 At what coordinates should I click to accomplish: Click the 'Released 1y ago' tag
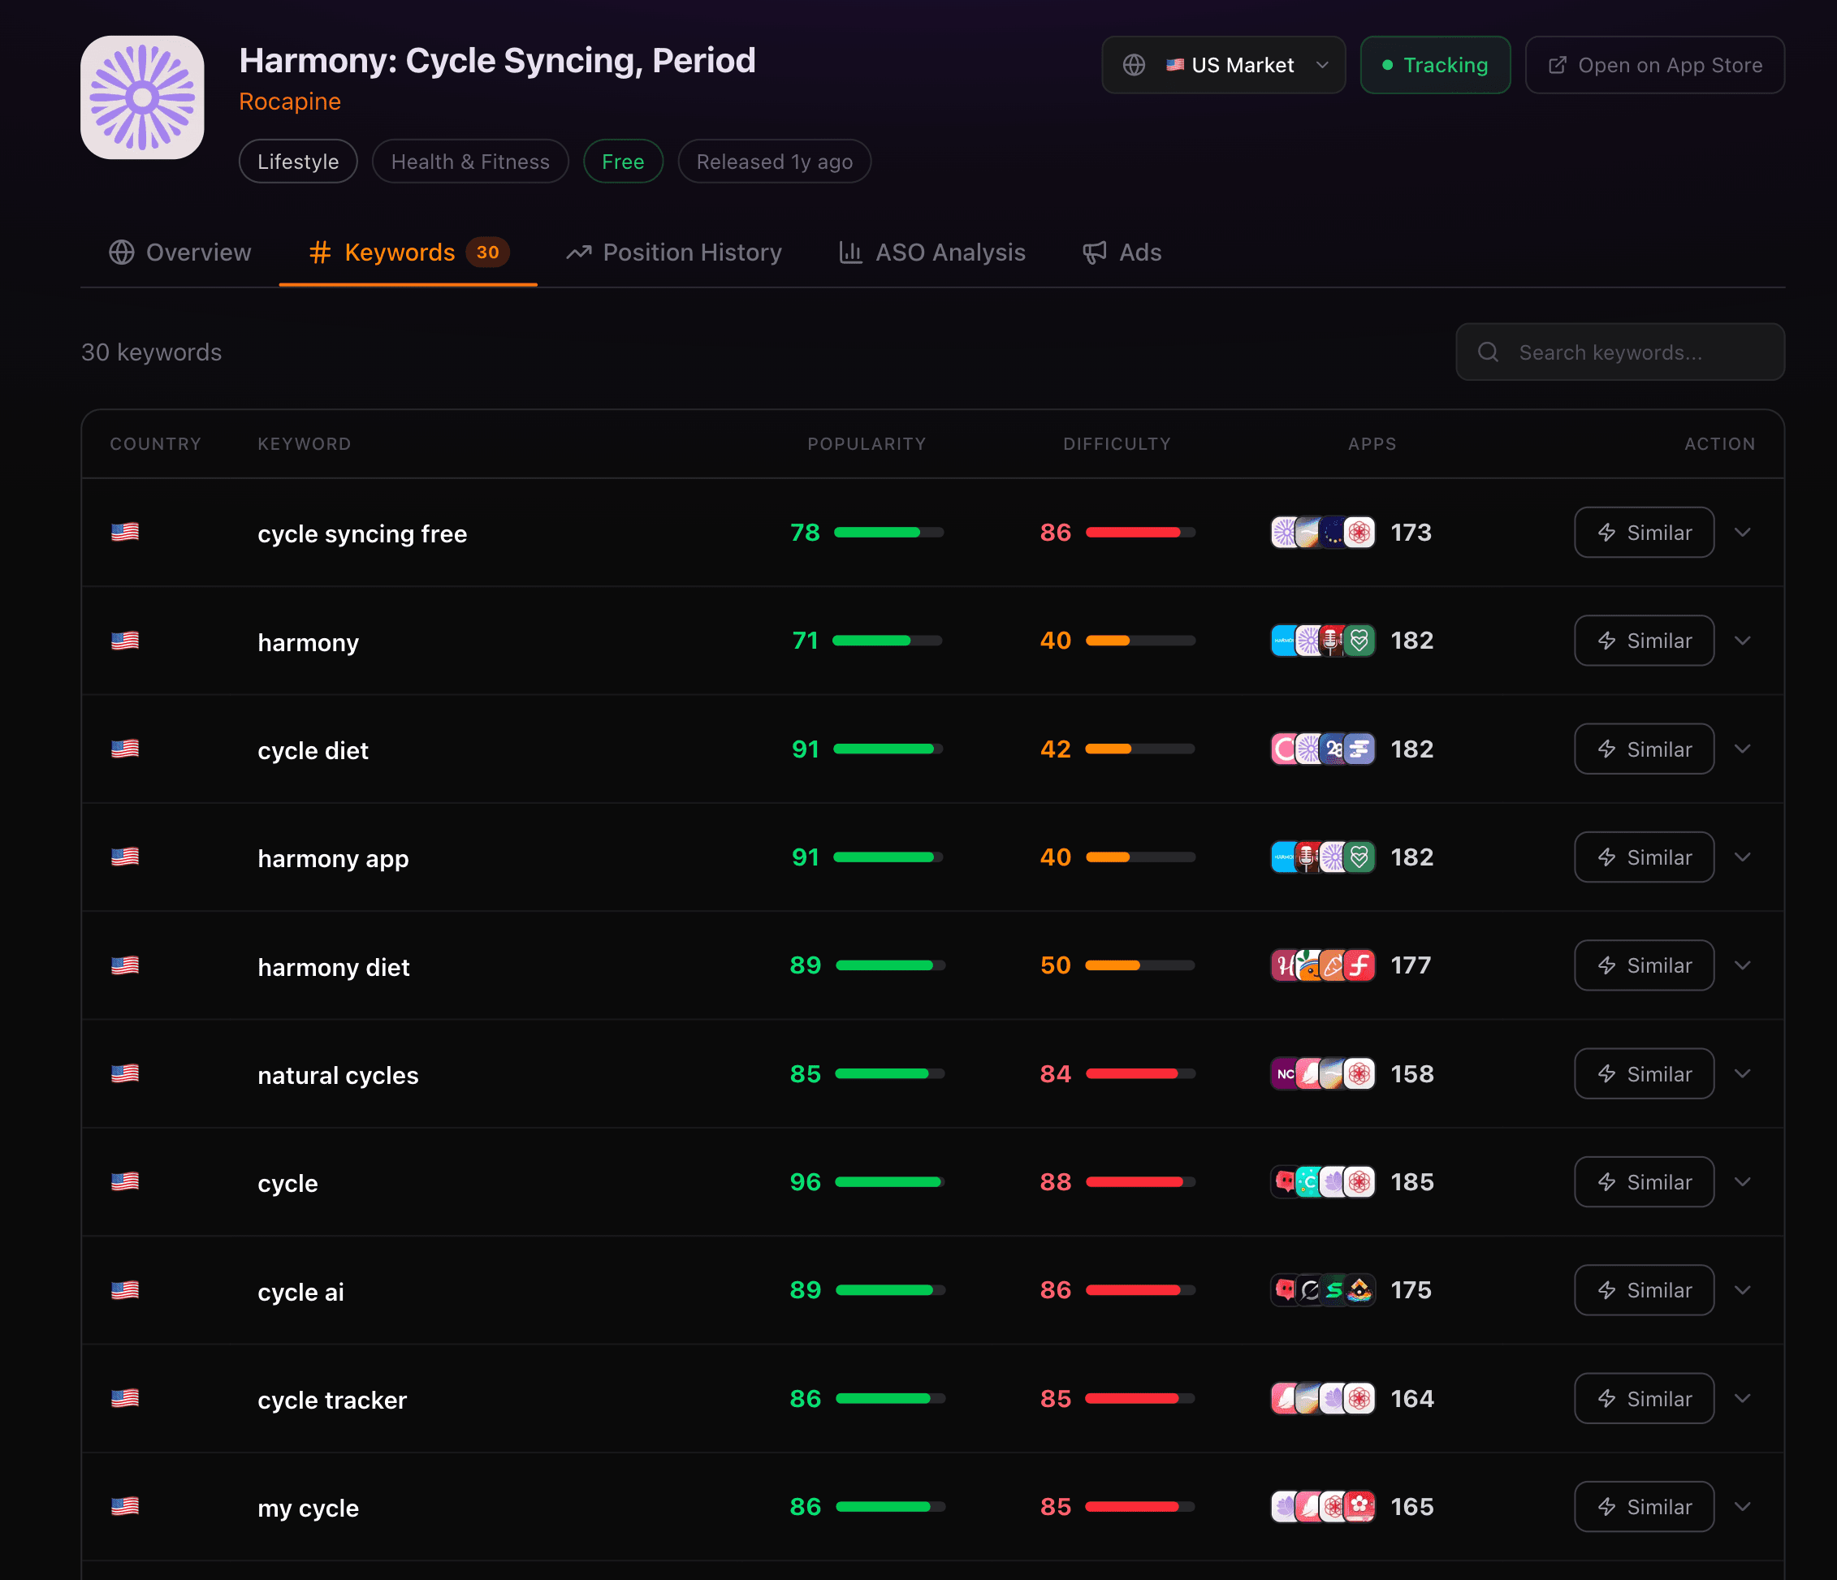pos(774,162)
